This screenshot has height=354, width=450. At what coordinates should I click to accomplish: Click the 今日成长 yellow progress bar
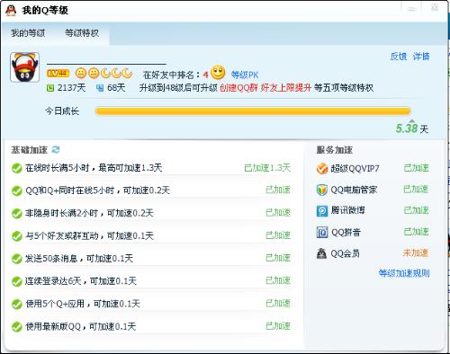pyautogui.click(x=252, y=111)
